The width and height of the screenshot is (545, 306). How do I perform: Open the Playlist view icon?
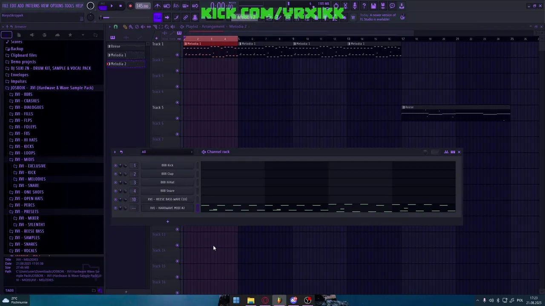[269, 17]
